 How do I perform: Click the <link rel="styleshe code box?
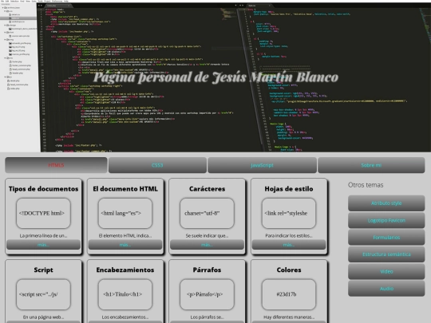point(289,214)
